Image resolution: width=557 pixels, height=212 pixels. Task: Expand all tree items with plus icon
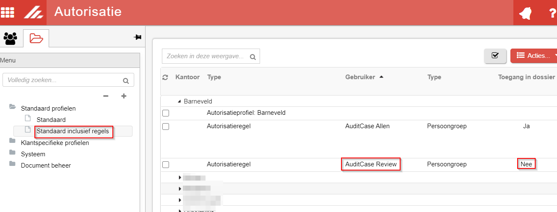tap(124, 96)
